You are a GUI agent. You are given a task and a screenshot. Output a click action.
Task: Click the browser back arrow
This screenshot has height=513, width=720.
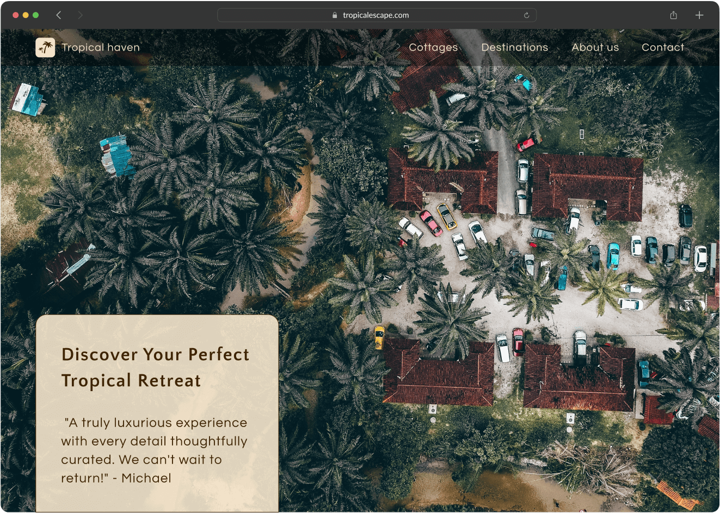(x=59, y=15)
